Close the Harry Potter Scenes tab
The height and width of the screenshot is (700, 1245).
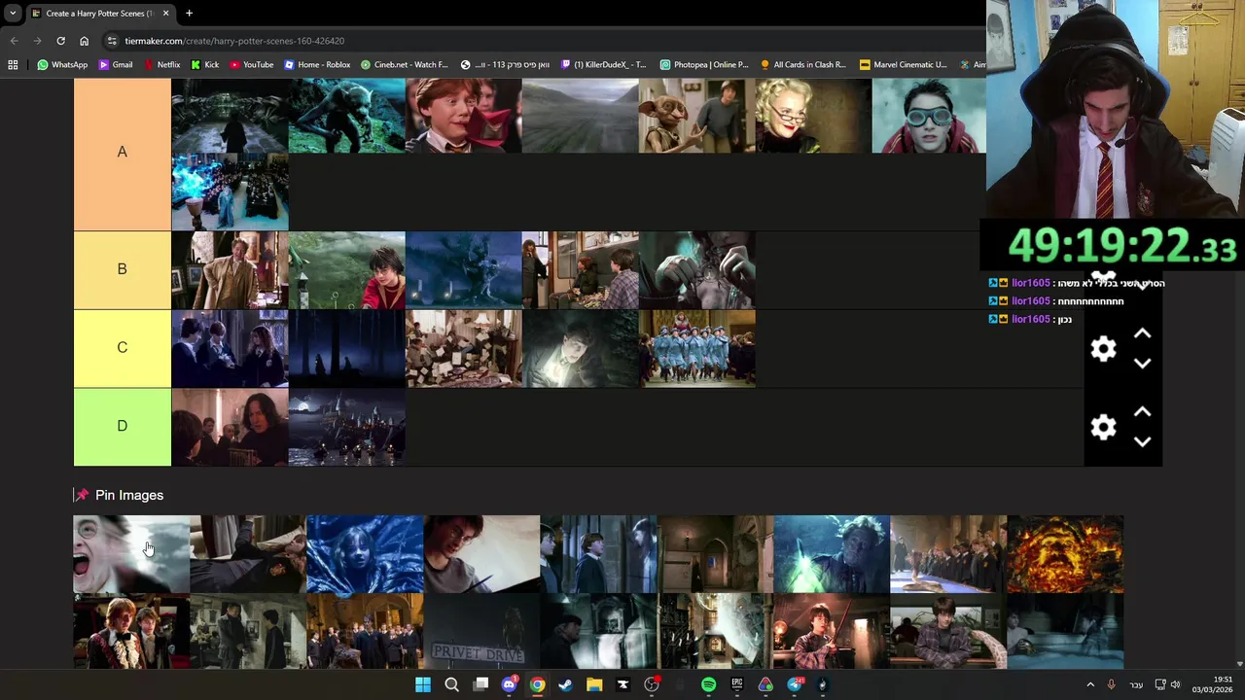pos(165,14)
